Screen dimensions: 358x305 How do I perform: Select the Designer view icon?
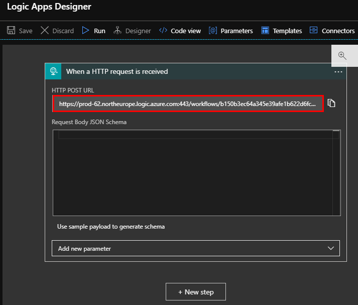(x=117, y=31)
